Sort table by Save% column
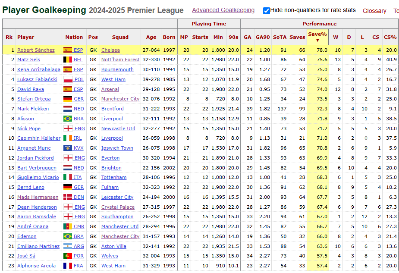399x273 pixels. click(317, 37)
